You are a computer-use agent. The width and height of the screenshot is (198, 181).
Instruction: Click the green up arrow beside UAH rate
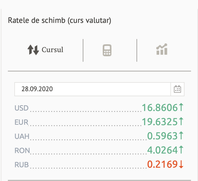(x=181, y=136)
